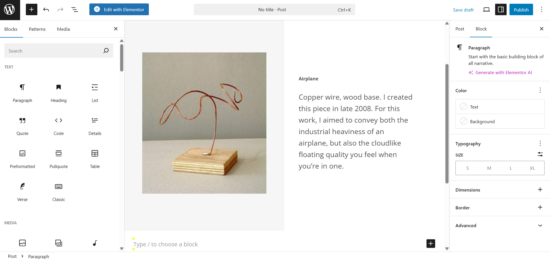The image size is (550, 259).
Task: Expand the Dimensions panel options
Action: coord(540,190)
